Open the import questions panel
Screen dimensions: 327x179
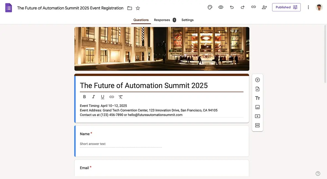[257, 89]
